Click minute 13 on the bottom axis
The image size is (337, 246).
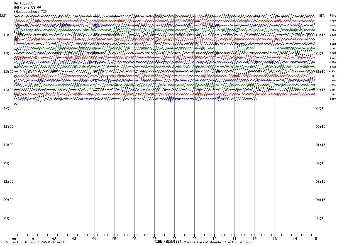(x=275, y=239)
